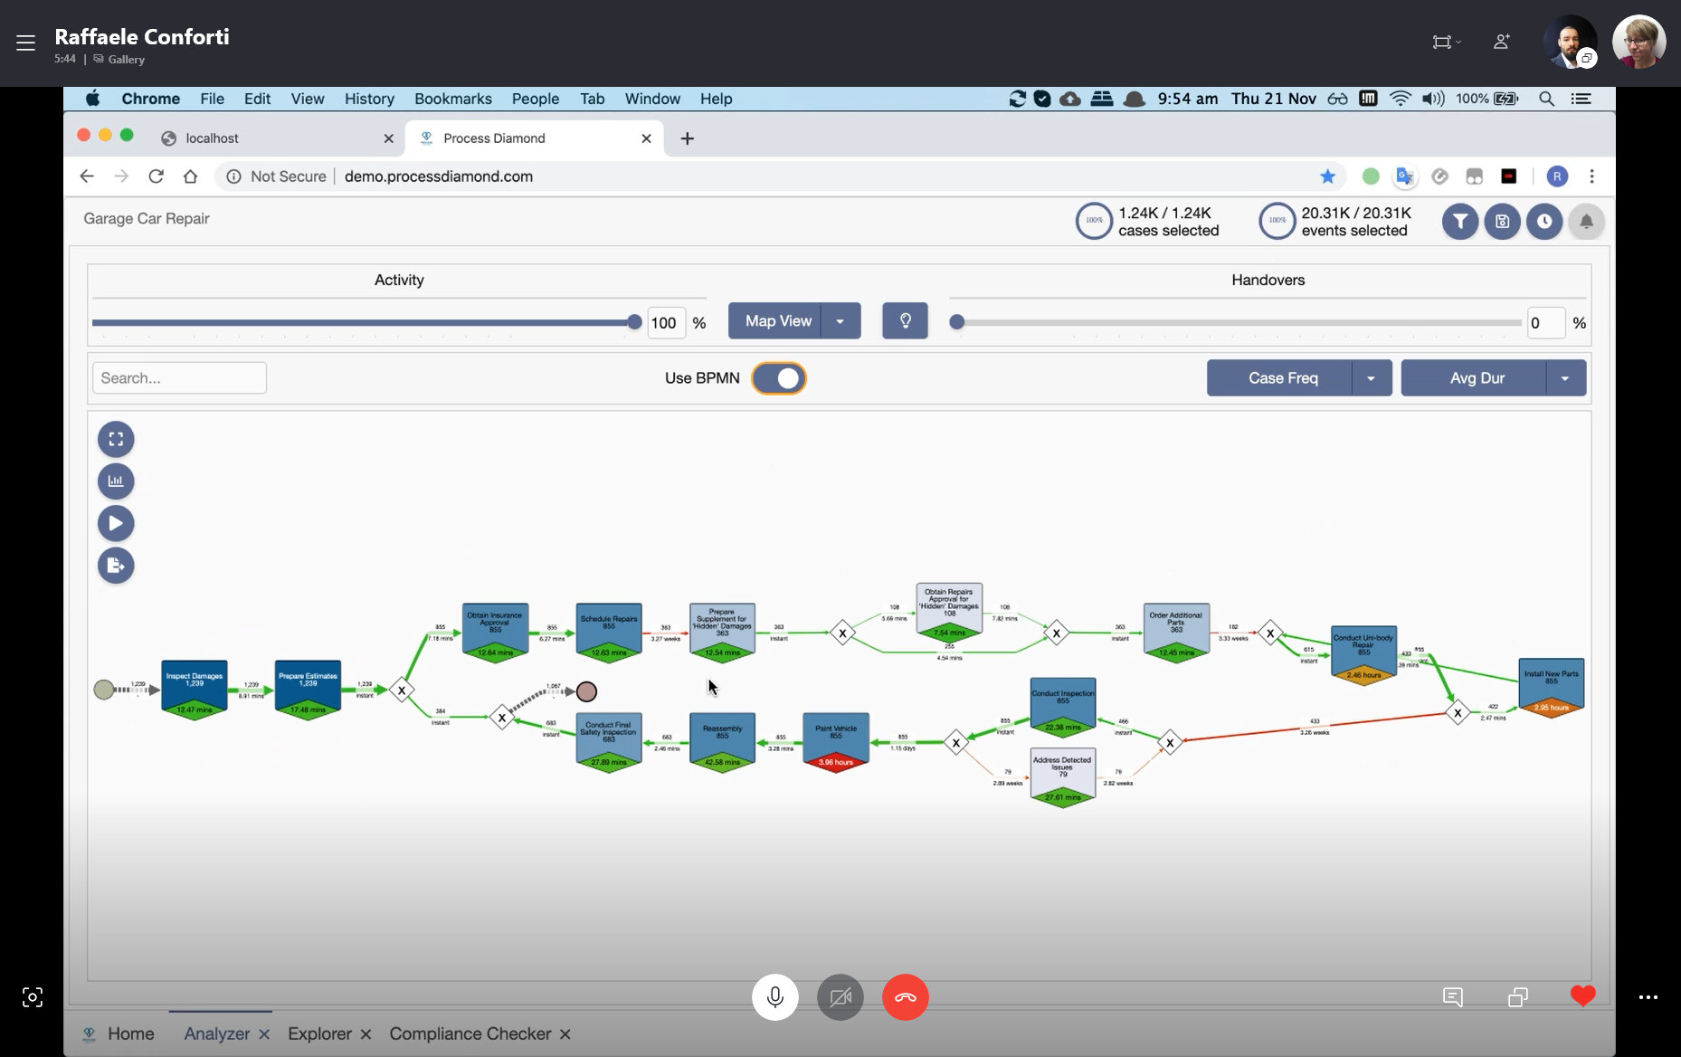
Task: Select the Paint Vehicle activity node
Action: 836,743
